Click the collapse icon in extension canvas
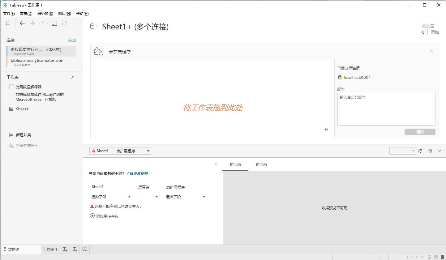 click(x=326, y=129)
